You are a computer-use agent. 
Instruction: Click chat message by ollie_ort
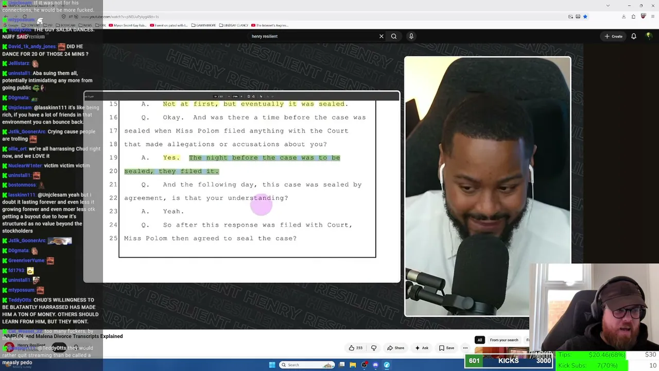click(51, 152)
